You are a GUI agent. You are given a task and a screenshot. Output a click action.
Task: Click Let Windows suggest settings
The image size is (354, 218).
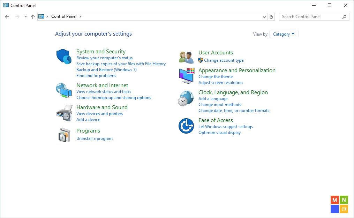[x=226, y=127]
